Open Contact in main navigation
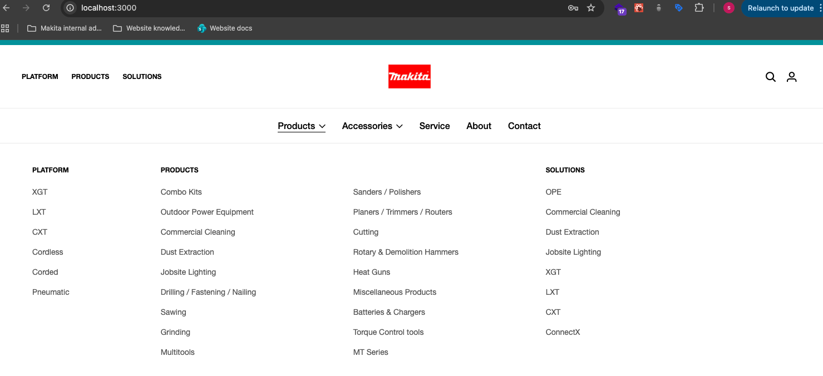Screen dimensions: 823x376 (x=524, y=126)
